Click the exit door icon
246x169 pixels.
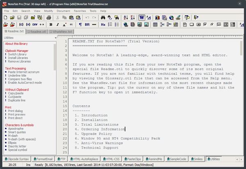tap(196, 18)
